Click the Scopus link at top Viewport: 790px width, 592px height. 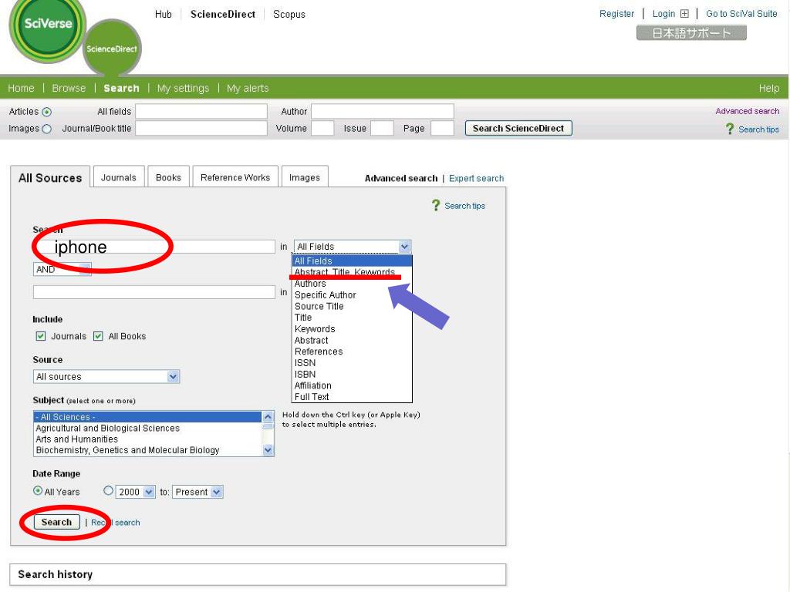click(289, 14)
